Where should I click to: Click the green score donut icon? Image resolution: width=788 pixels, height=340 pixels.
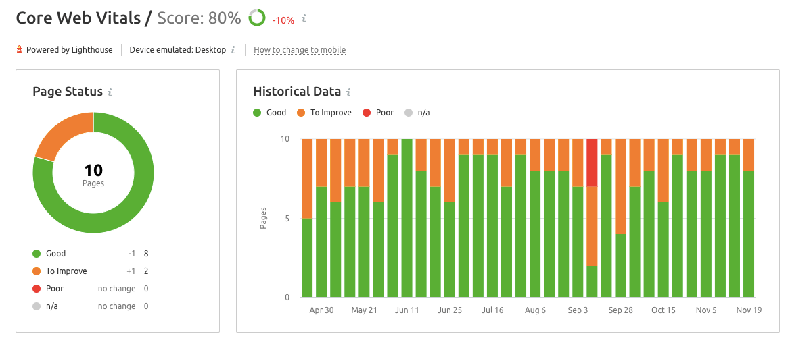(x=257, y=18)
